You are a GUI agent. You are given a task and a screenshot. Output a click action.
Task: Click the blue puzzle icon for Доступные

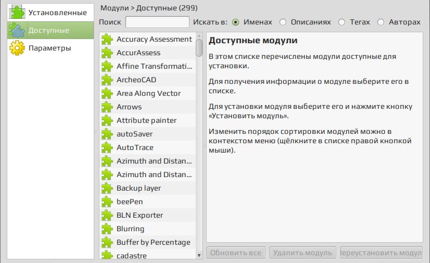point(17,30)
